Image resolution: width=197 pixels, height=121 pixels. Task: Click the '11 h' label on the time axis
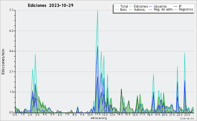[x=98, y=115]
